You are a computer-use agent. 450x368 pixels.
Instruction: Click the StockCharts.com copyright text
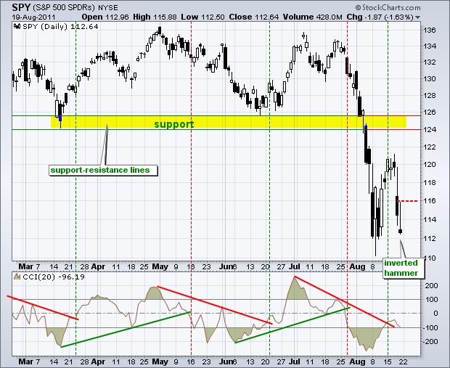[388, 7]
